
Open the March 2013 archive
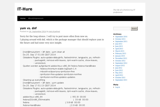click(x=120, y=51)
